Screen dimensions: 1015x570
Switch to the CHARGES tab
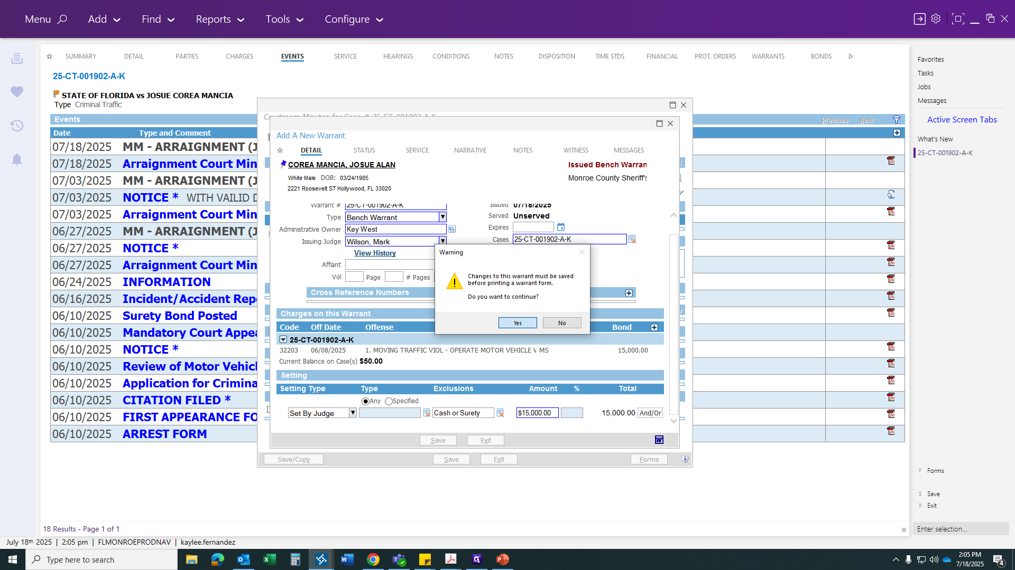click(239, 56)
